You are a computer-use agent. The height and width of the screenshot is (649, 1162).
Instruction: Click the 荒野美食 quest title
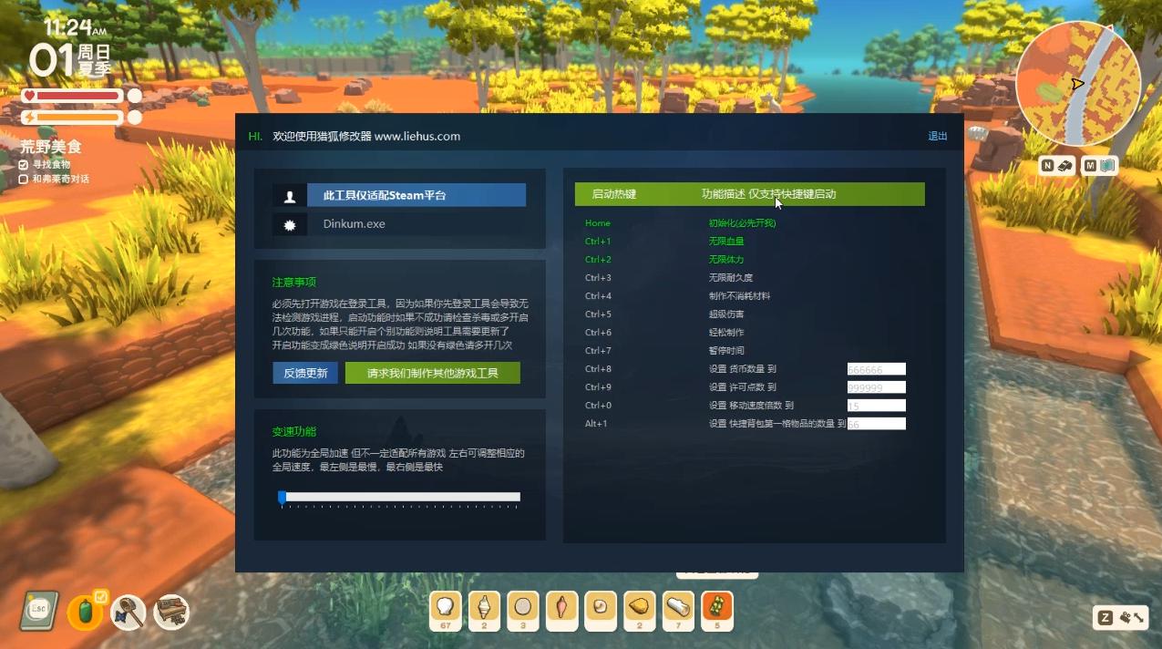click(x=51, y=147)
